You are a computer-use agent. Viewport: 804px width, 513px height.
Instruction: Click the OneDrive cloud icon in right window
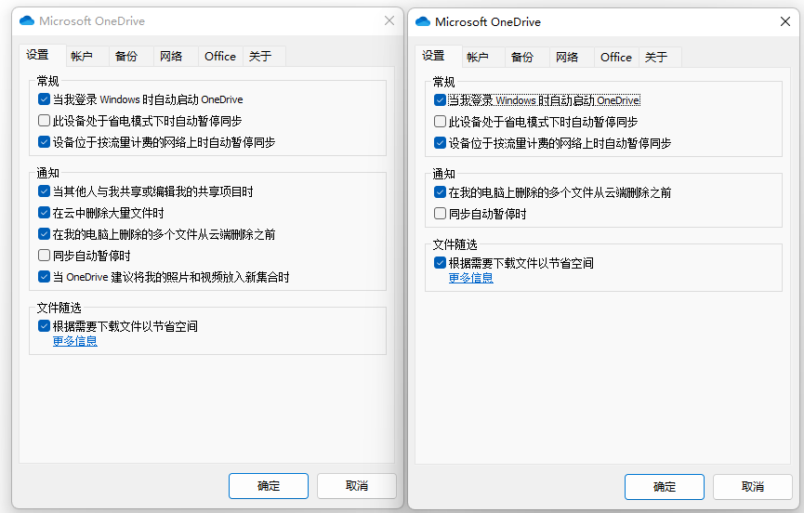tap(423, 21)
